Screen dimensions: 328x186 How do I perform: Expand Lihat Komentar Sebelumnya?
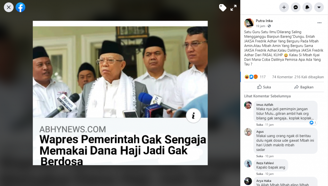coord(267,96)
